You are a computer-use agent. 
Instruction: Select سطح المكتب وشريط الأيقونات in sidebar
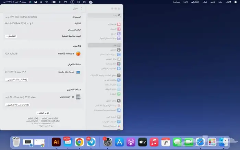(x=104, y=75)
